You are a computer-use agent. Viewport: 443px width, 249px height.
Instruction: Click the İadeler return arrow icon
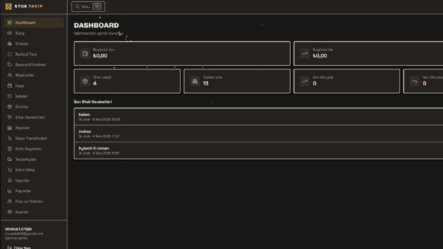[x=9, y=96]
